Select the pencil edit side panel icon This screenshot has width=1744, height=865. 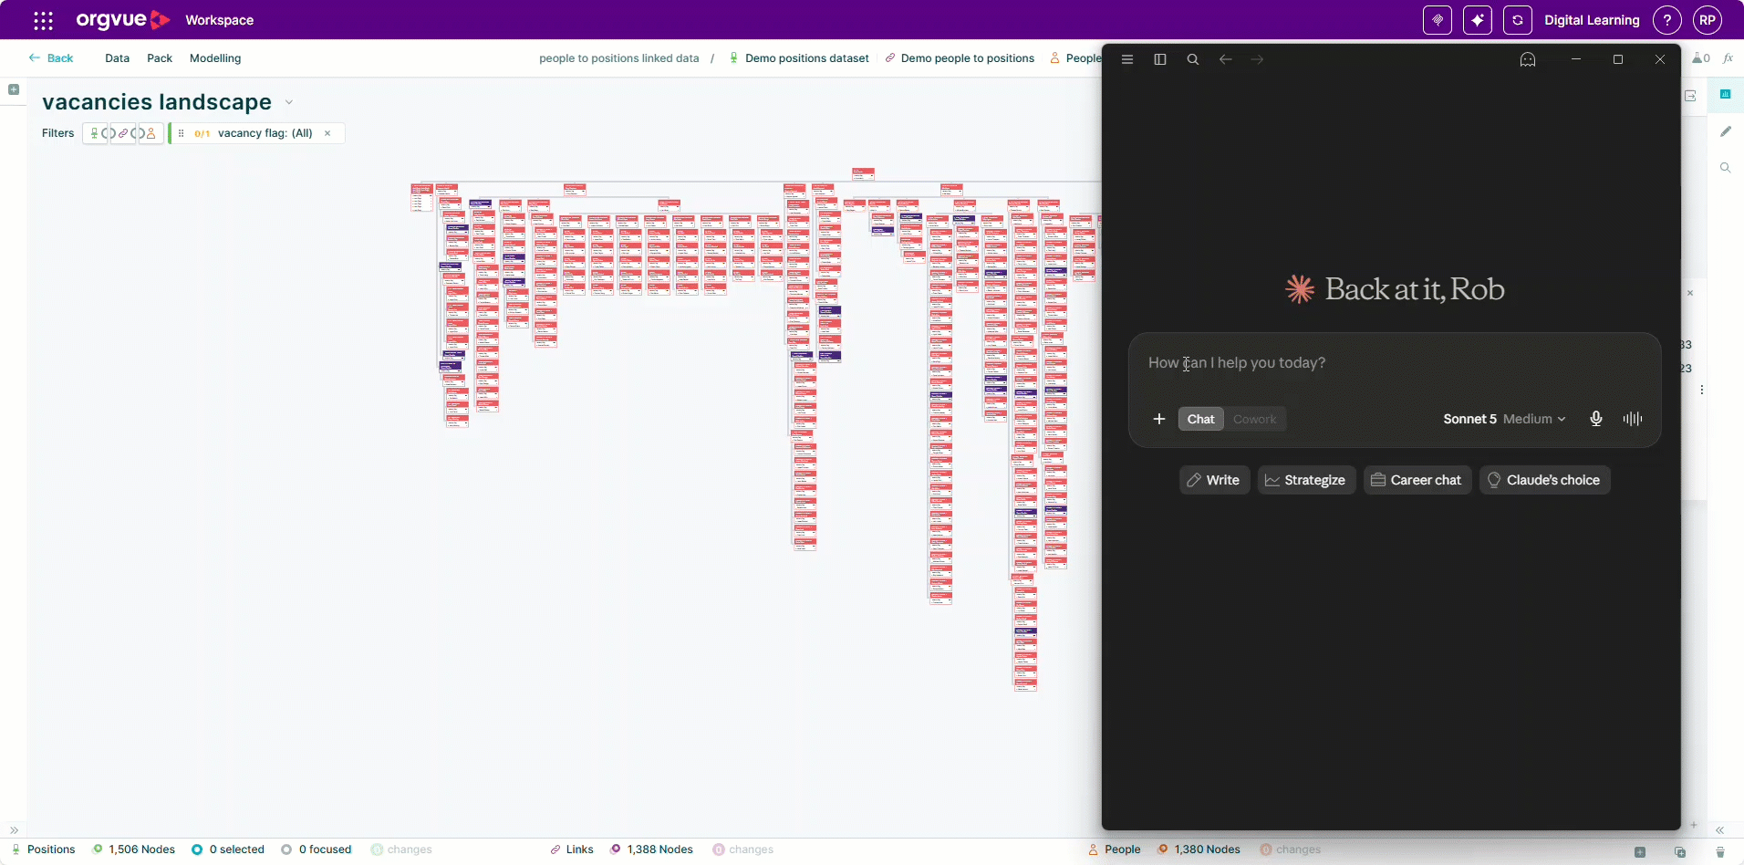[1726, 131]
